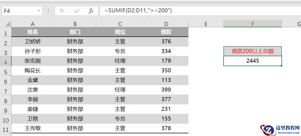Click the 借款200以上总额 label cell
The width and height of the screenshot is (301, 136).
[x=253, y=51]
